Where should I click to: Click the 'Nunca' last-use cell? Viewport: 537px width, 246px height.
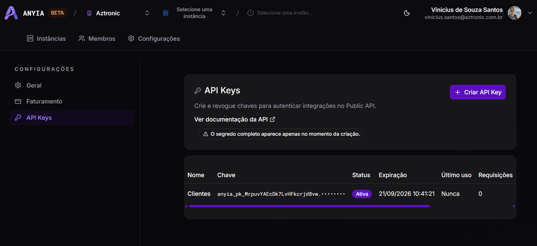[451, 194]
